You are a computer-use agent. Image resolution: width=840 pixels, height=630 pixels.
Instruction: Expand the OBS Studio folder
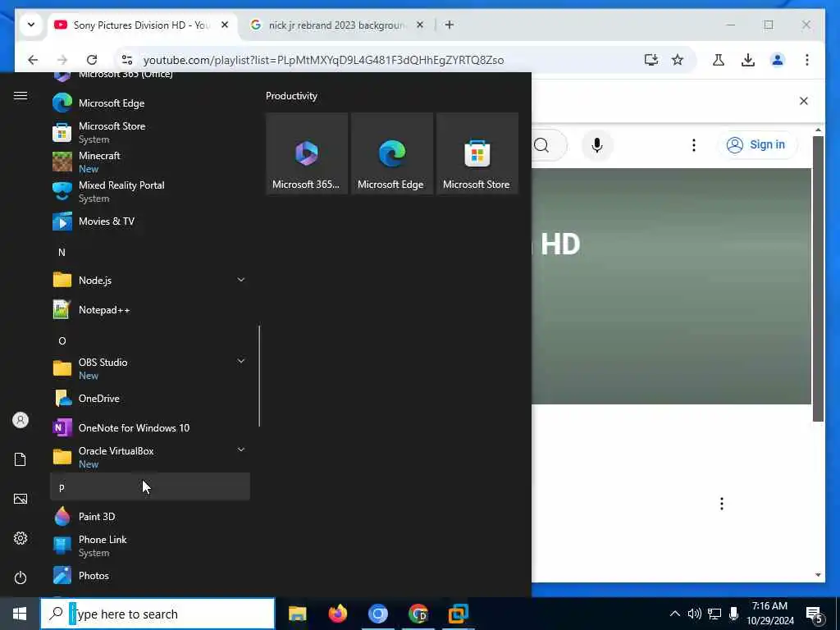(x=150, y=368)
